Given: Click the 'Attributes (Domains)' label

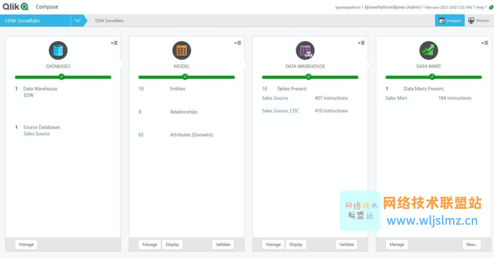Looking at the screenshot, I should (x=192, y=135).
